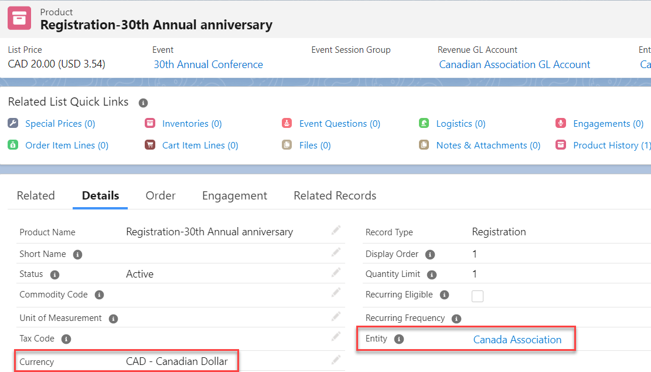
Task: Show help info for Entity field
Action: (x=399, y=339)
